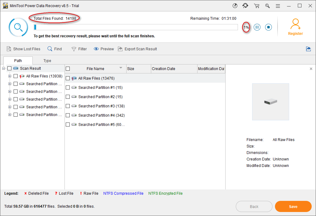Collapse the Scan Result tree node
This screenshot has height=216, width=316.
pyautogui.click(x=3, y=69)
